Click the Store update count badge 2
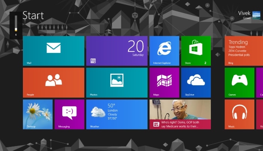Viewport: 263px width, 151px height. tap(205, 63)
